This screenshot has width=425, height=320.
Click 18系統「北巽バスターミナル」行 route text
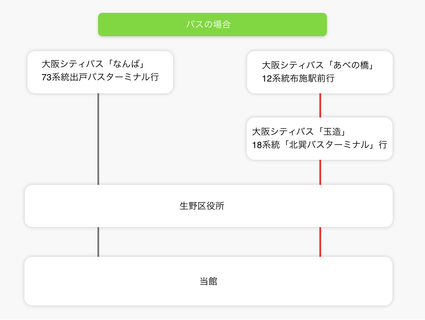click(x=320, y=145)
